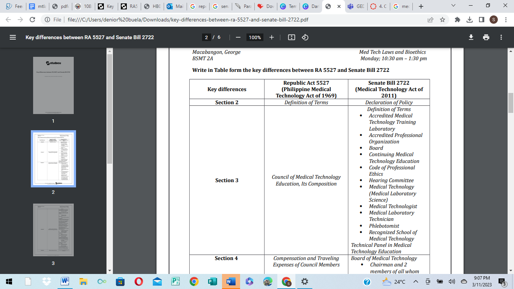Image resolution: width=514 pixels, height=289 pixels.
Task: Rotate the PDF counterclockwise
Action: (x=305, y=37)
